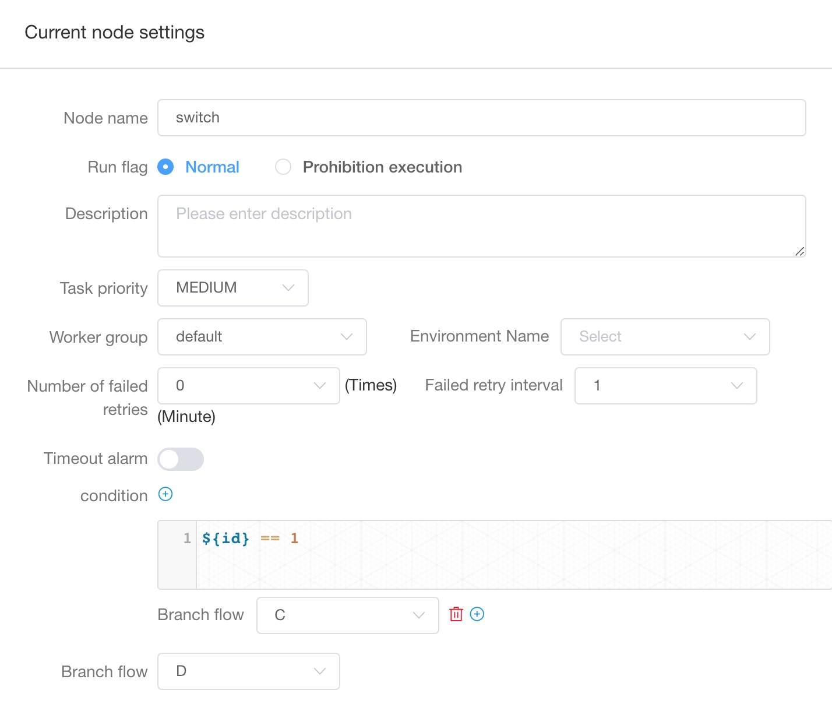The height and width of the screenshot is (718, 832).
Task: Open Number of failed retries dropdown
Action: 248,386
